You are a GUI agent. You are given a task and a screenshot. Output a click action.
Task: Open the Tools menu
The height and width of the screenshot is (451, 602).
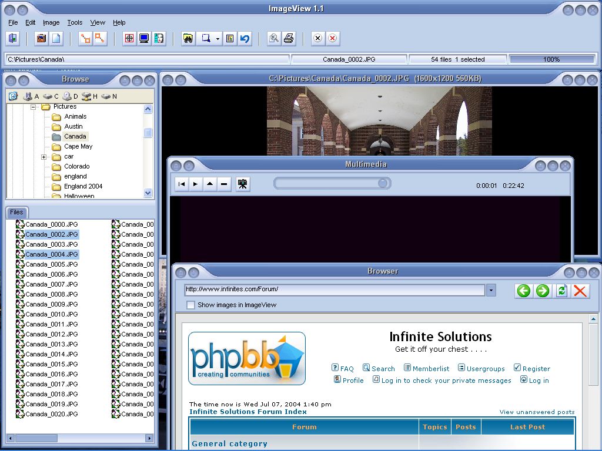click(x=75, y=23)
